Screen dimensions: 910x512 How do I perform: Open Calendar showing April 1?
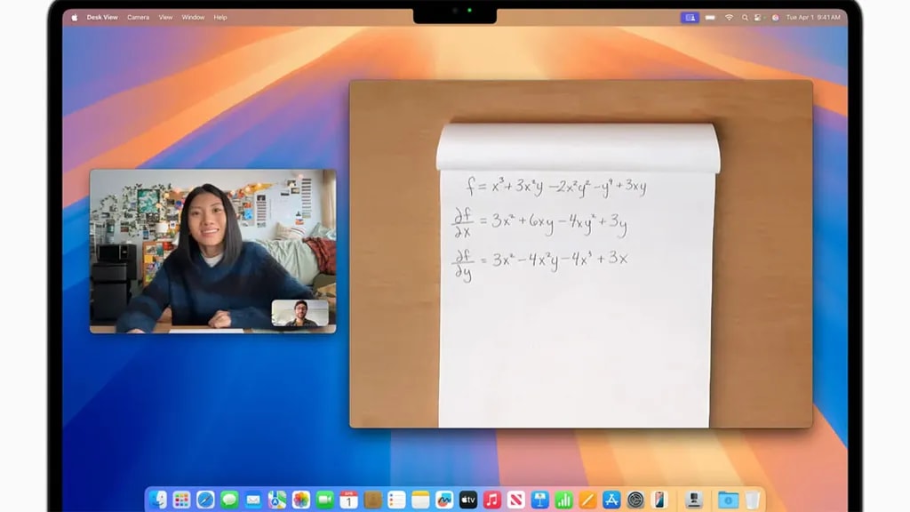click(x=348, y=501)
